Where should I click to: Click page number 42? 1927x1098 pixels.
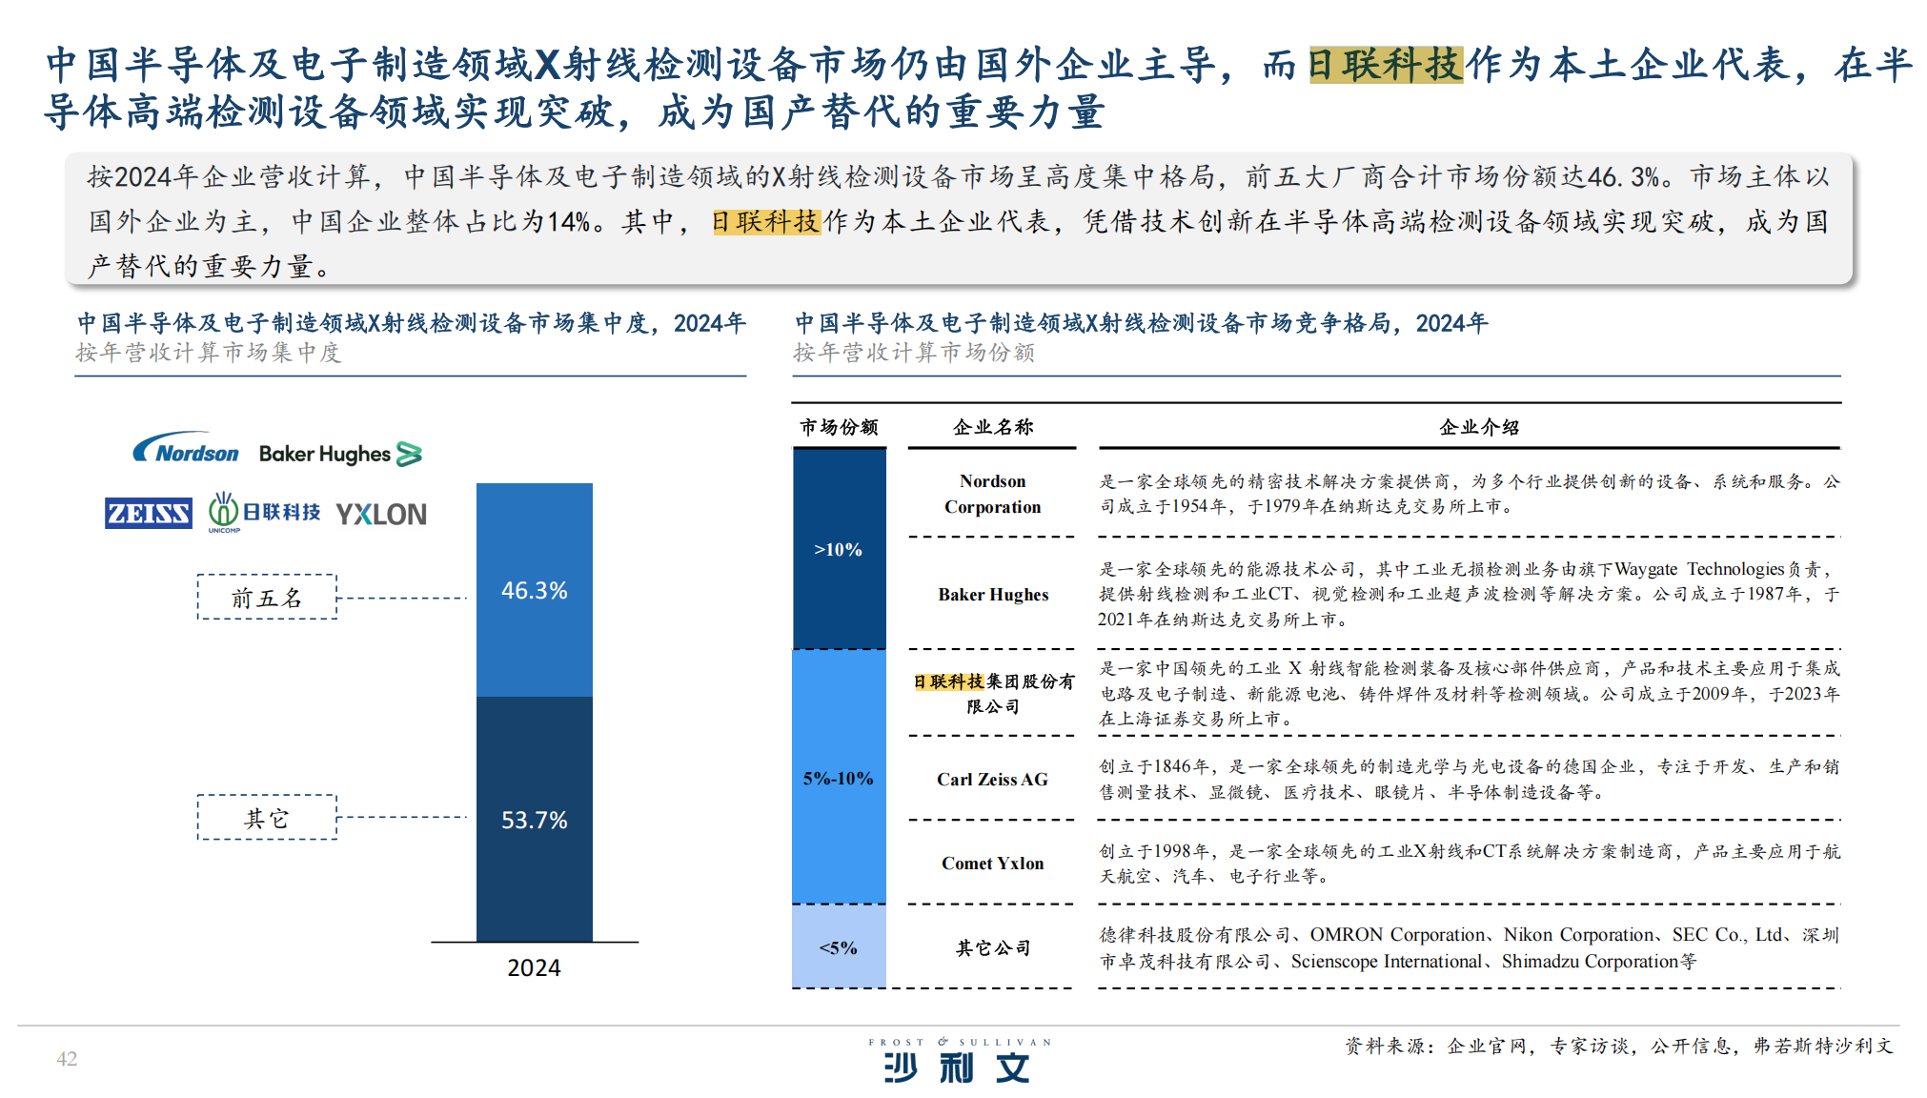(67, 1059)
